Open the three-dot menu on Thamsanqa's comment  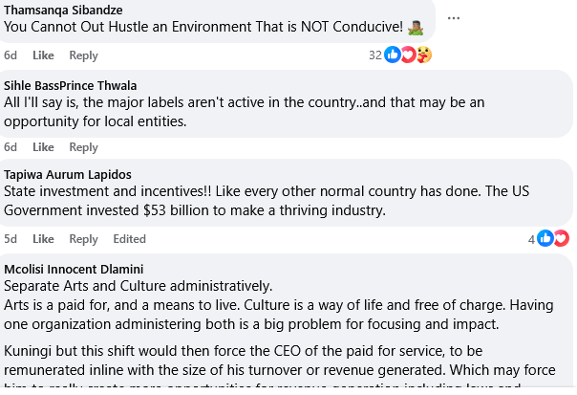click(x=454, y=18)
